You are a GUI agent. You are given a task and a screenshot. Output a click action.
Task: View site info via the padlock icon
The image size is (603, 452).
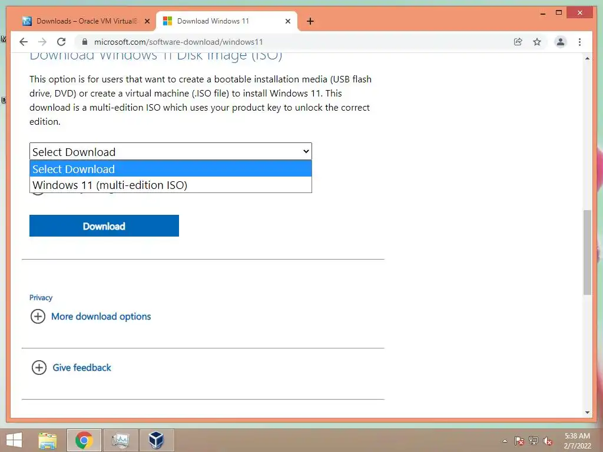tap(85, 42)
